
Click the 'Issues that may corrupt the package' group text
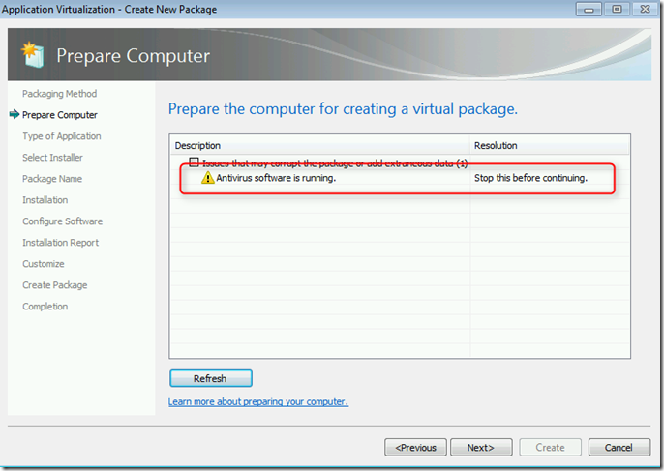335,163
